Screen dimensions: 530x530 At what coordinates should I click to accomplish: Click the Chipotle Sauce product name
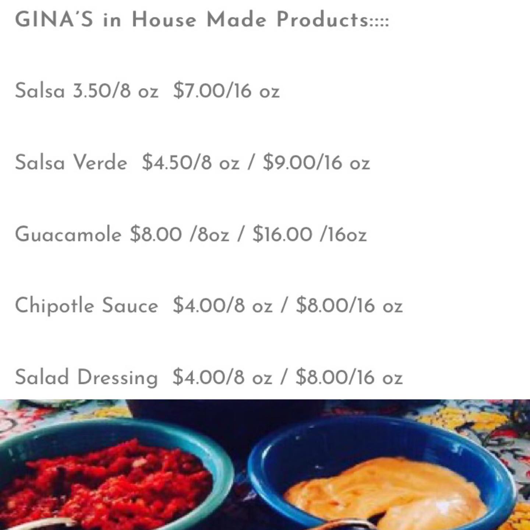pyautogui.click(x=86, y=305)
